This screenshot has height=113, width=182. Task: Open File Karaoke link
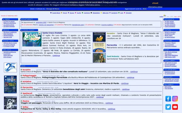pyautogui.click(x=169, y=88)
